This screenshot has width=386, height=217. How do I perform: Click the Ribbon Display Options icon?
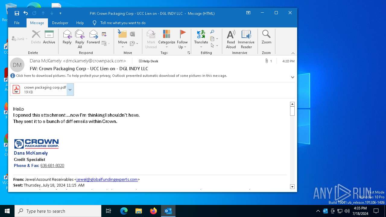[x=248, y=13]
